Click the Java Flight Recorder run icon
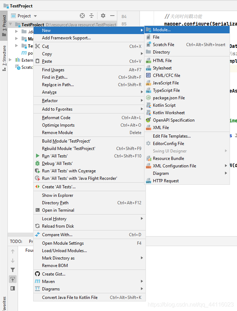237x311 pixels. (x=37, y=178)
